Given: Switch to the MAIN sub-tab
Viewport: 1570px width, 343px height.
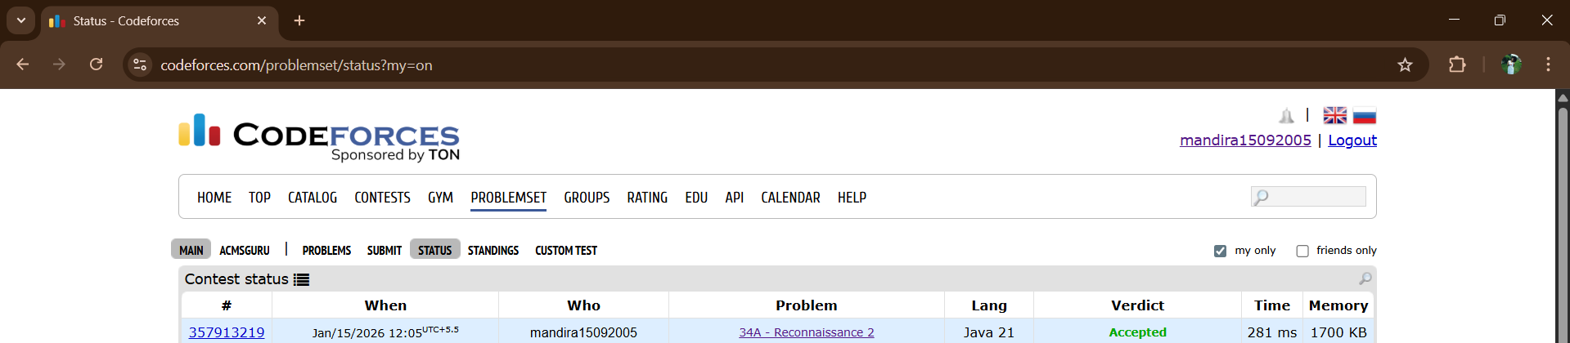Looking at the screenshot, I should [191, 250].
